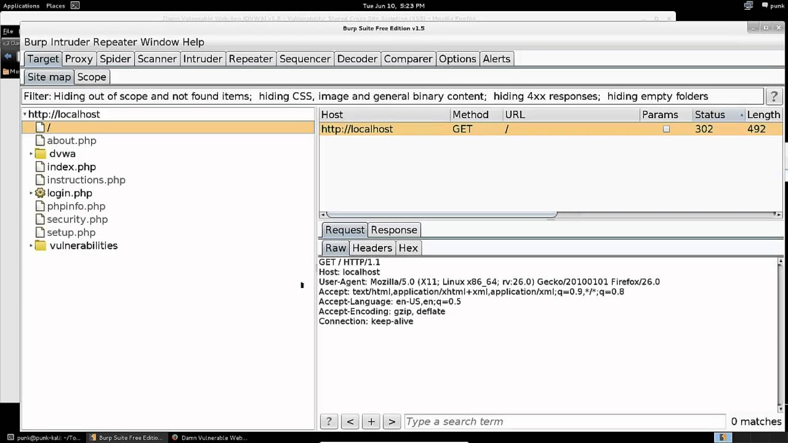
Task: Click the dvwa folder icon
Action: [x=41, y=154]
